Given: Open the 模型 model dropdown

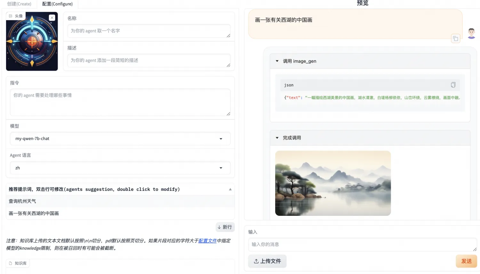Looking at the screenshot, I should [220, 138].
